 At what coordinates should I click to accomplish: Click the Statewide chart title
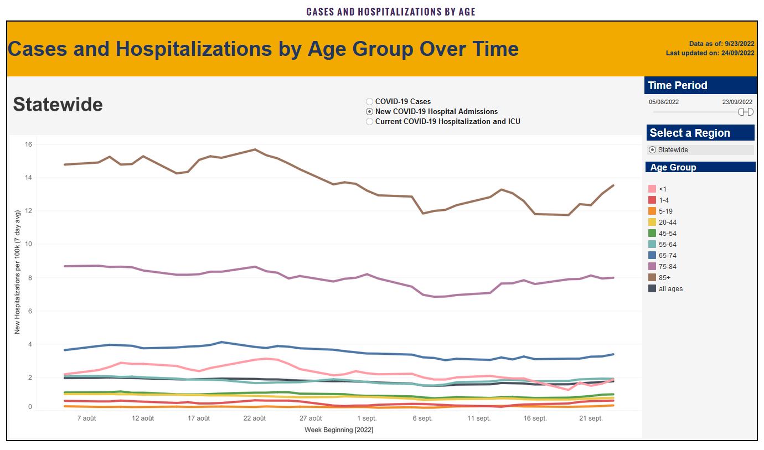(x=58, y=105)
